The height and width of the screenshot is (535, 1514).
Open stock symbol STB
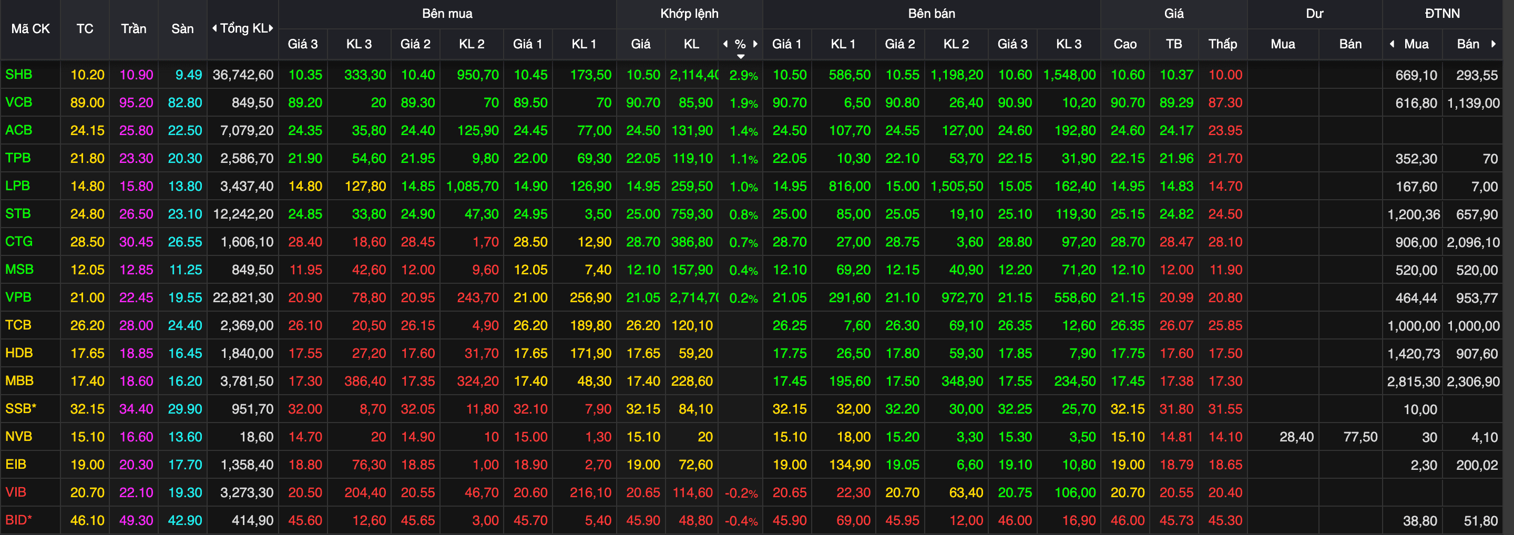click(18, 214)
